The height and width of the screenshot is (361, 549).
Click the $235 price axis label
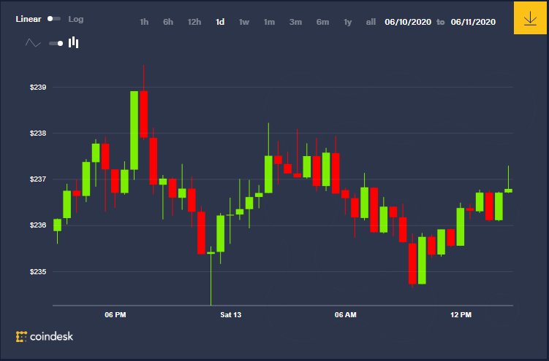pos(38,271)
